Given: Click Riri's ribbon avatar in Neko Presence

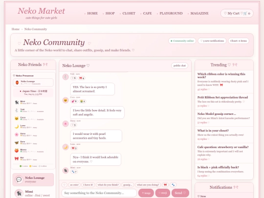Looking at the screenshot, I should click(x=17, y=158).
